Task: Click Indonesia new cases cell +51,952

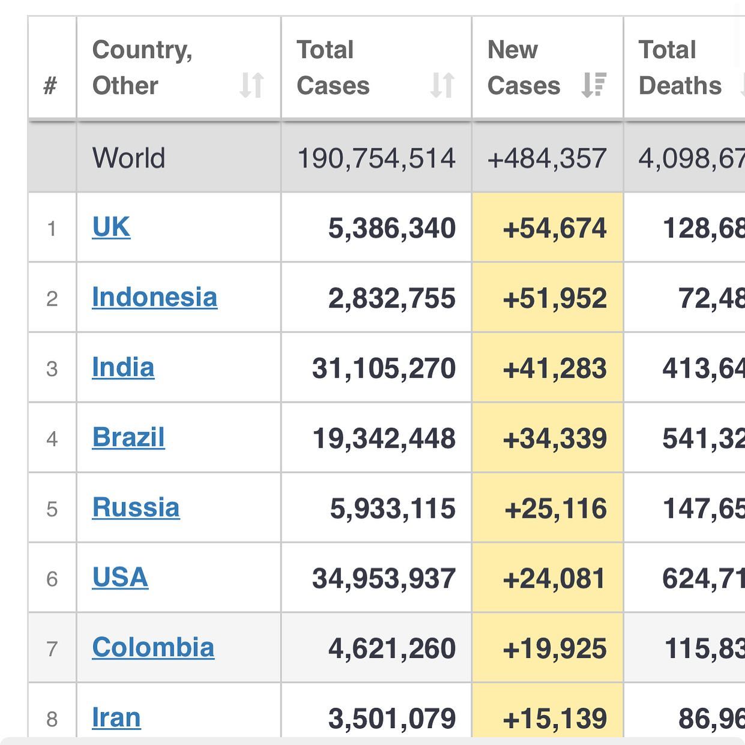Action: 554,299
